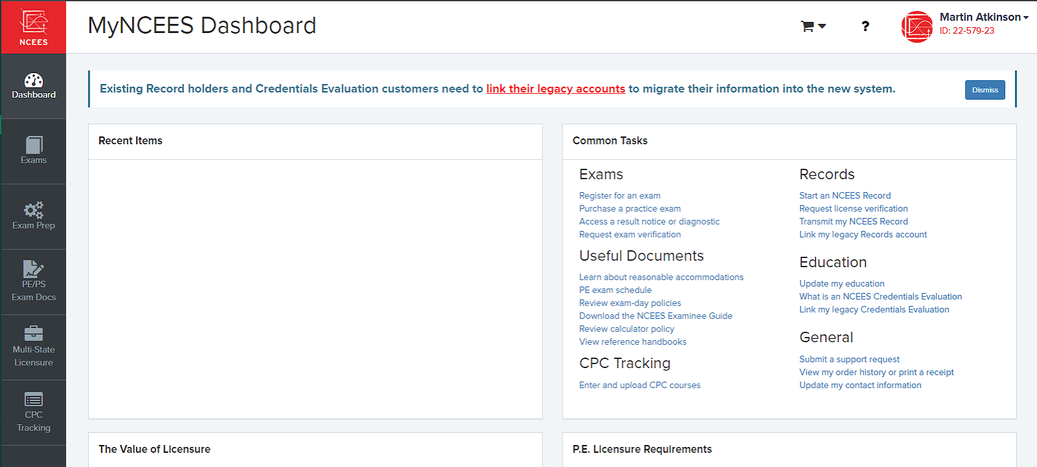Screen dimensions: 1037x467
Task: Click 'Request exam verification'
Action: coord(630,234)
